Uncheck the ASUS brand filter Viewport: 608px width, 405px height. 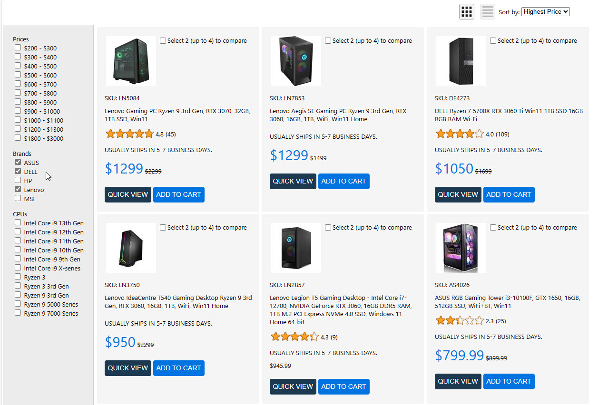click(18, 162)
